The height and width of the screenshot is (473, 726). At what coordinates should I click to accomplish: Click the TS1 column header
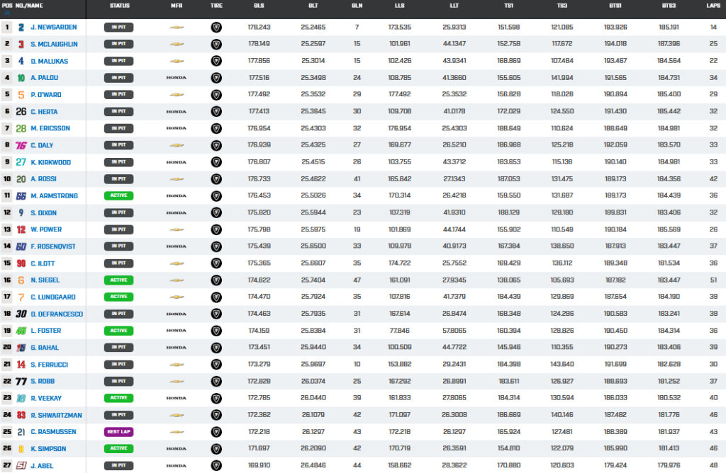tap(508, 6)
